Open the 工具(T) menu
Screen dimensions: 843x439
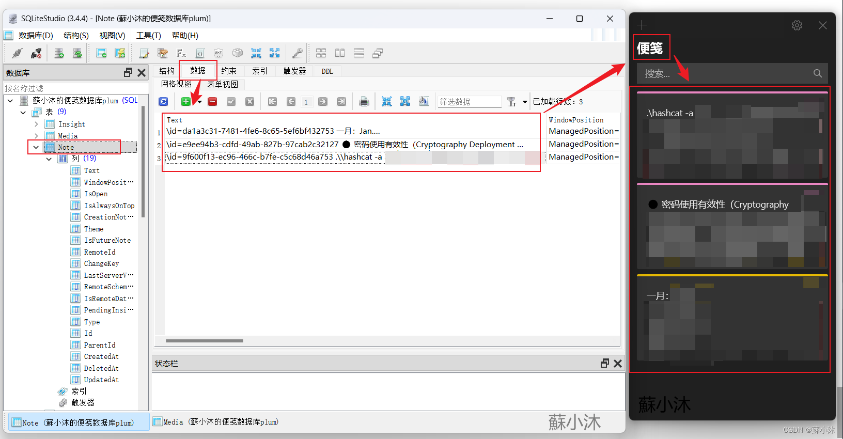(x=148, y=36)
